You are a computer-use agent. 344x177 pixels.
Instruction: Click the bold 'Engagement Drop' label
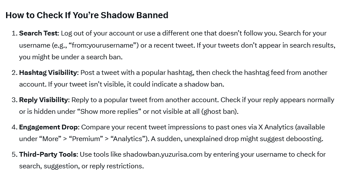pyautogui.click(x=49, y=127)
